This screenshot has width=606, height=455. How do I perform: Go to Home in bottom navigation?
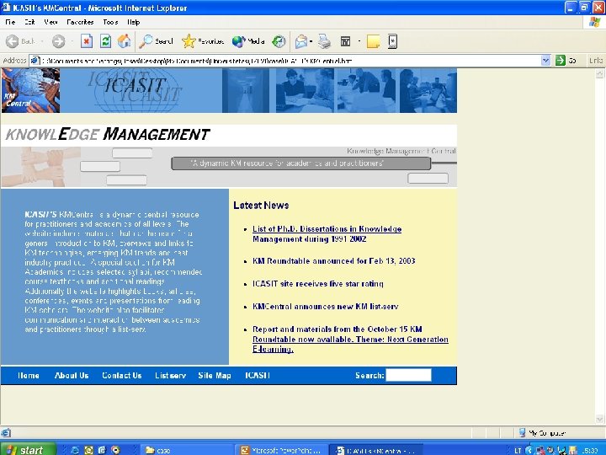coord(29,375)
